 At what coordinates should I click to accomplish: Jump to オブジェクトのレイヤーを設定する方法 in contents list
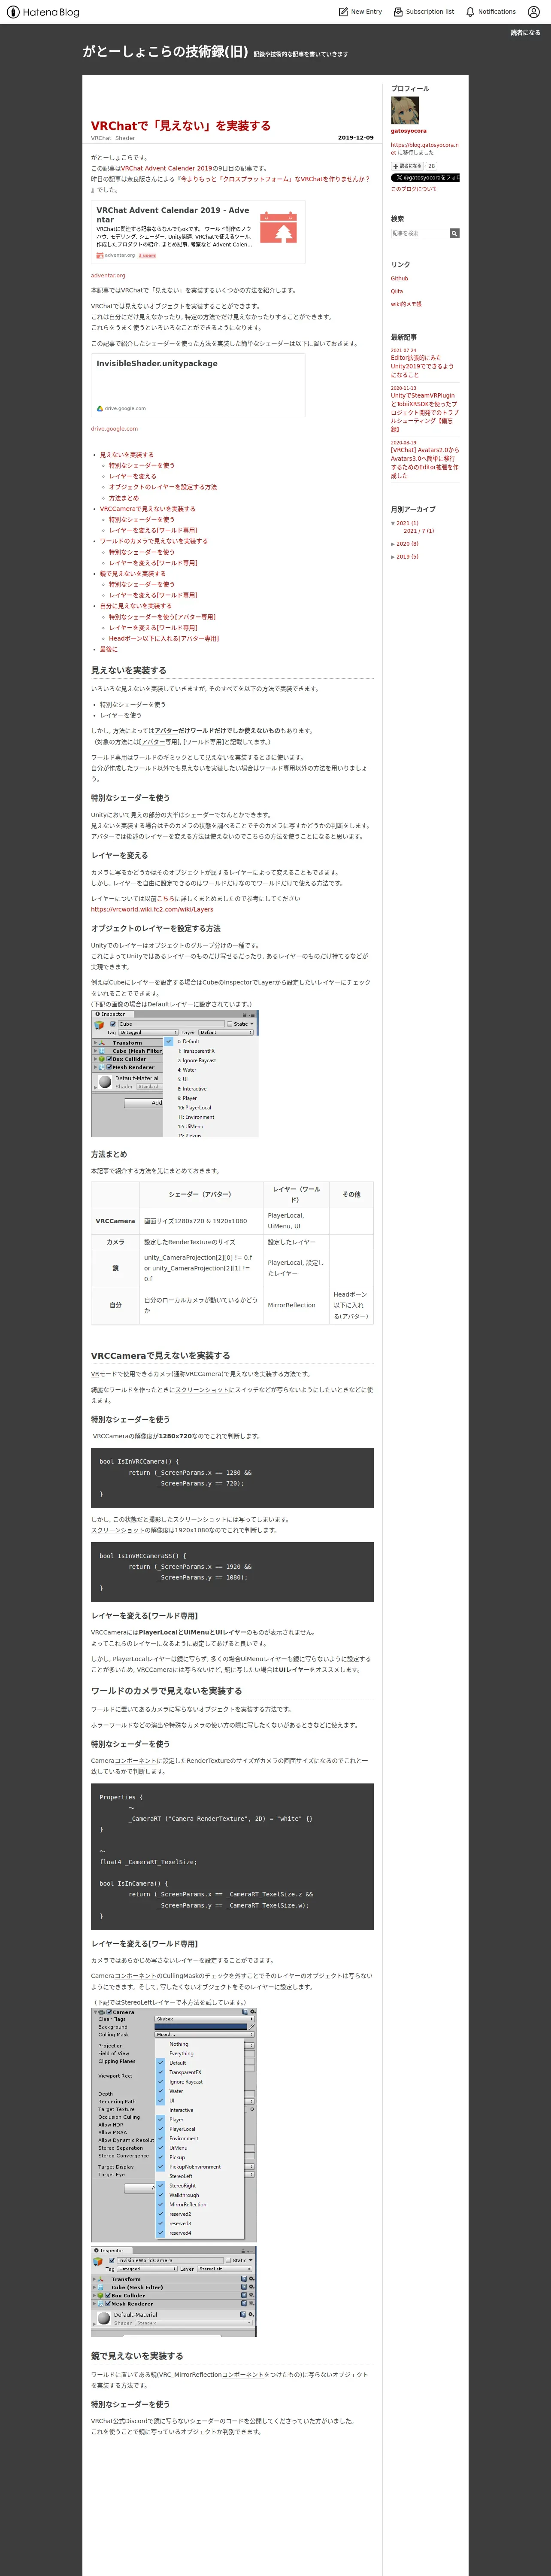pyautogui.click(x=163, y=487)
